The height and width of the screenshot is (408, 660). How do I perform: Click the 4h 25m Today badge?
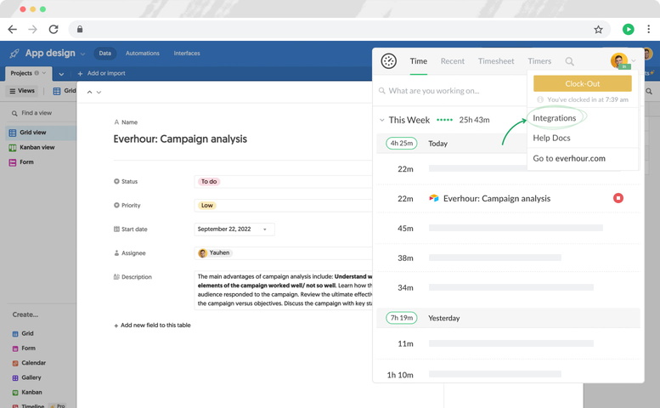tap(402, 143)
